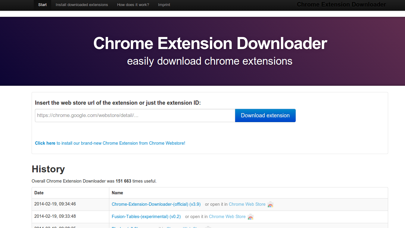Image resolution: width=405 pixels, height=228 pixels.
Task: Open Chrome Web Store link for Chrome-Extension-Downloader row
Action: tap(247, 204)
